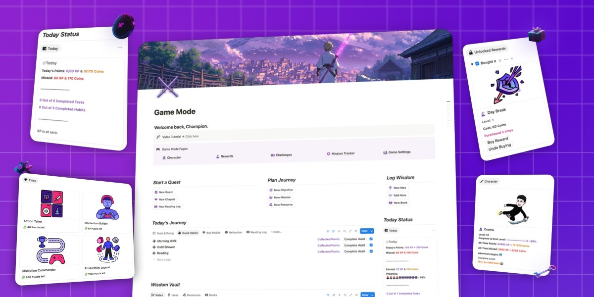Image resolution: width=594 pixels, height=297 pixels.
Task: Click the filter icon in Wisdom Vault
Action: (328, 295)
